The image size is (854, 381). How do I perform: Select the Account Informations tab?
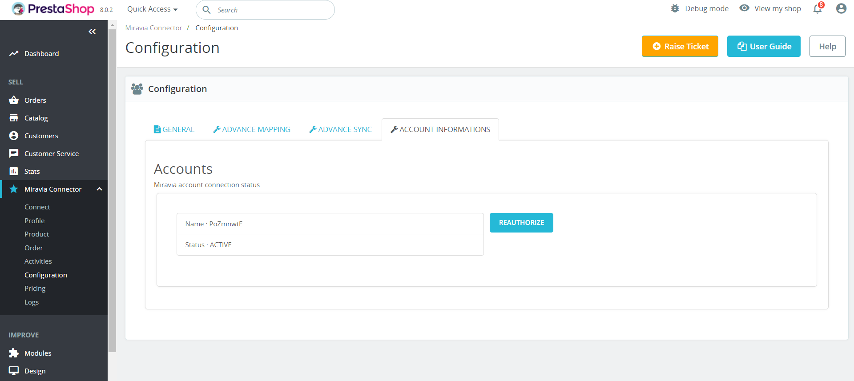(440, 129)
